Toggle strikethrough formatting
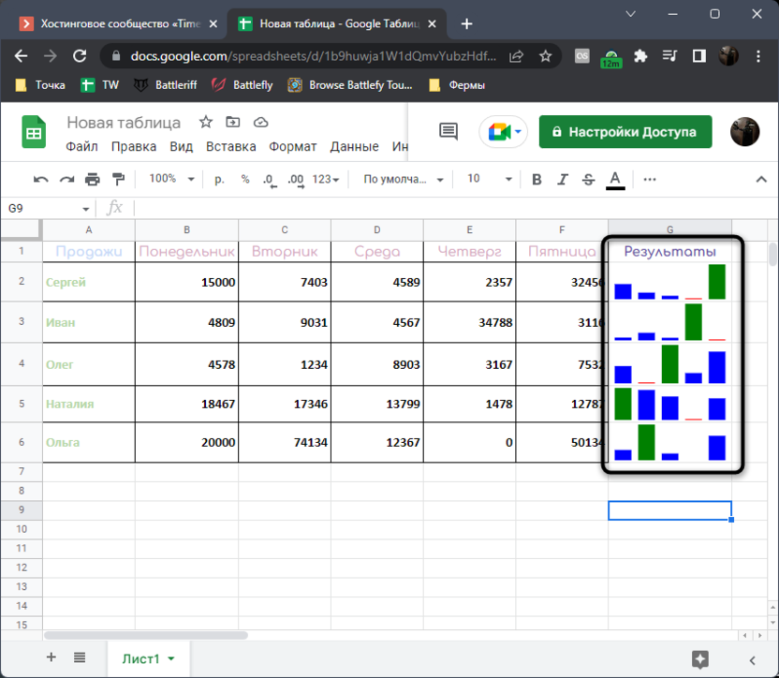 [588, 179]
